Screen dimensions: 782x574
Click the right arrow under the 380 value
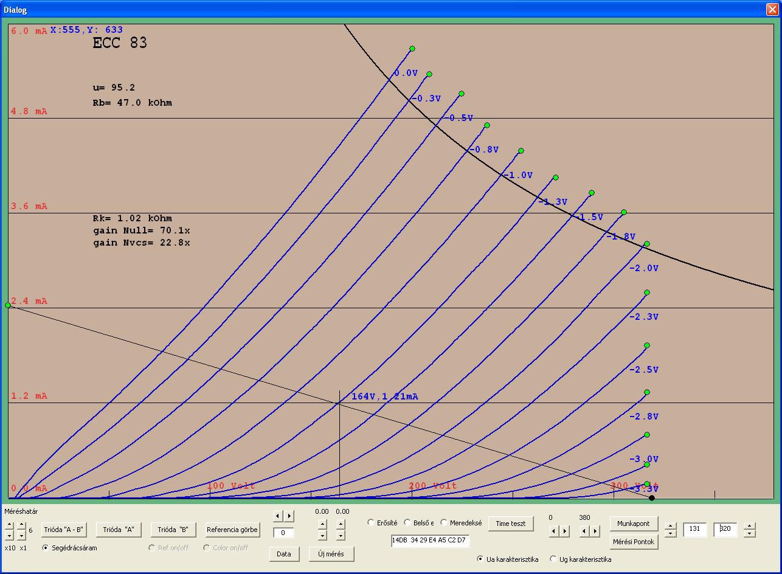click(x=595, y=531)
